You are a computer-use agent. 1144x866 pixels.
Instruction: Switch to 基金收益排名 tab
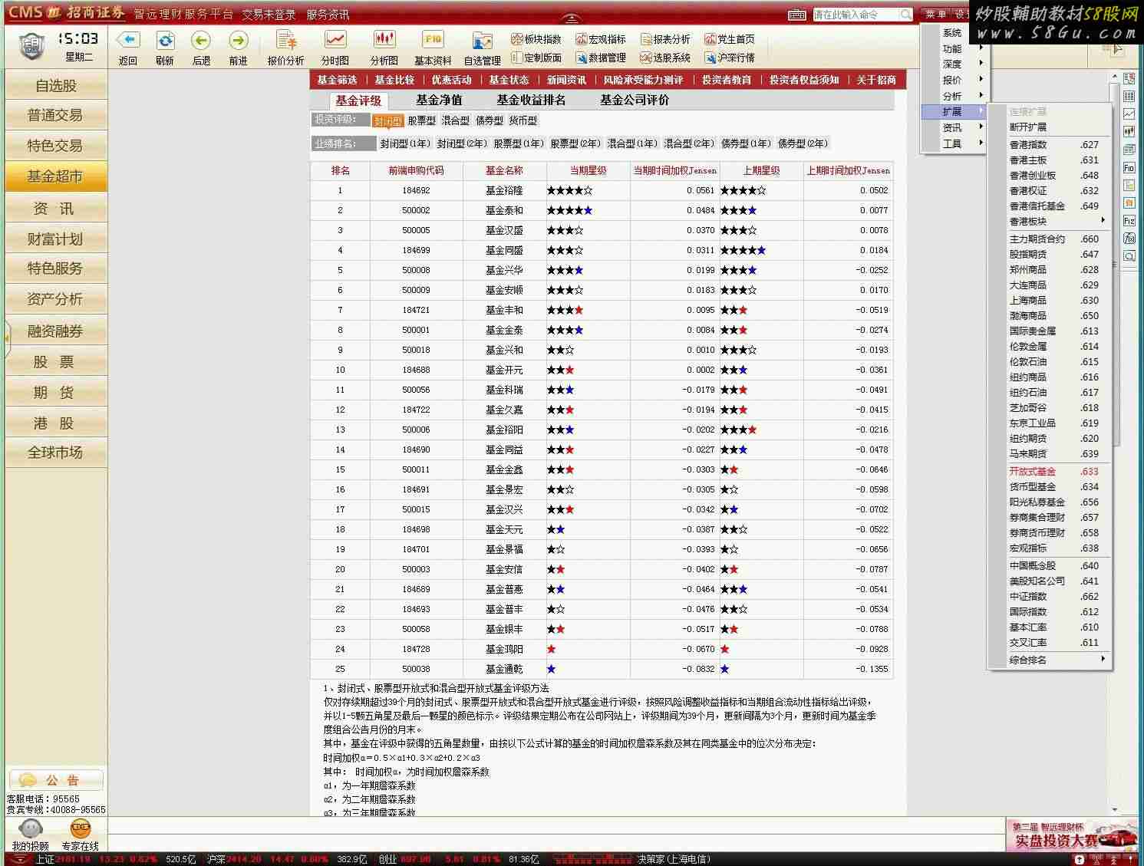click(x=531, y=100)
